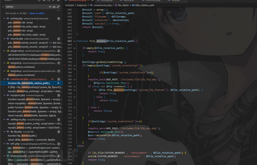
Task: Collapse common.inc.php search results
Action: pyautogui.click(x=4, y=79)
